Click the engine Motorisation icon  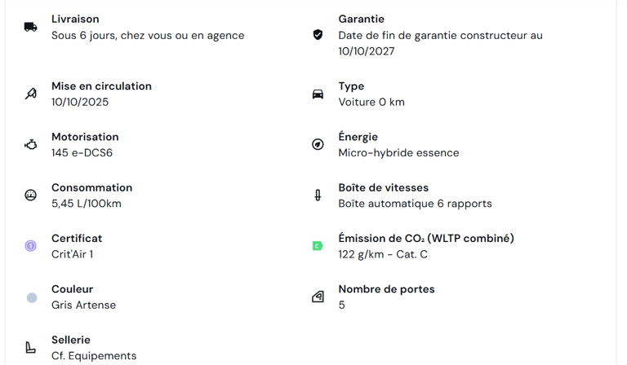pyautogui.click(x=31, y=145)
